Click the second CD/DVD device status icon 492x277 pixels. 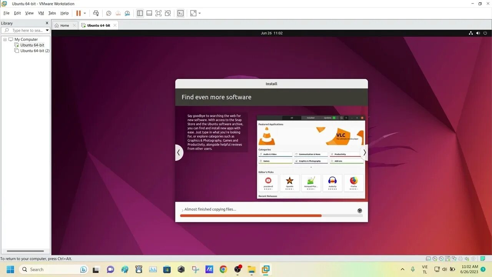tap(441, 259)
